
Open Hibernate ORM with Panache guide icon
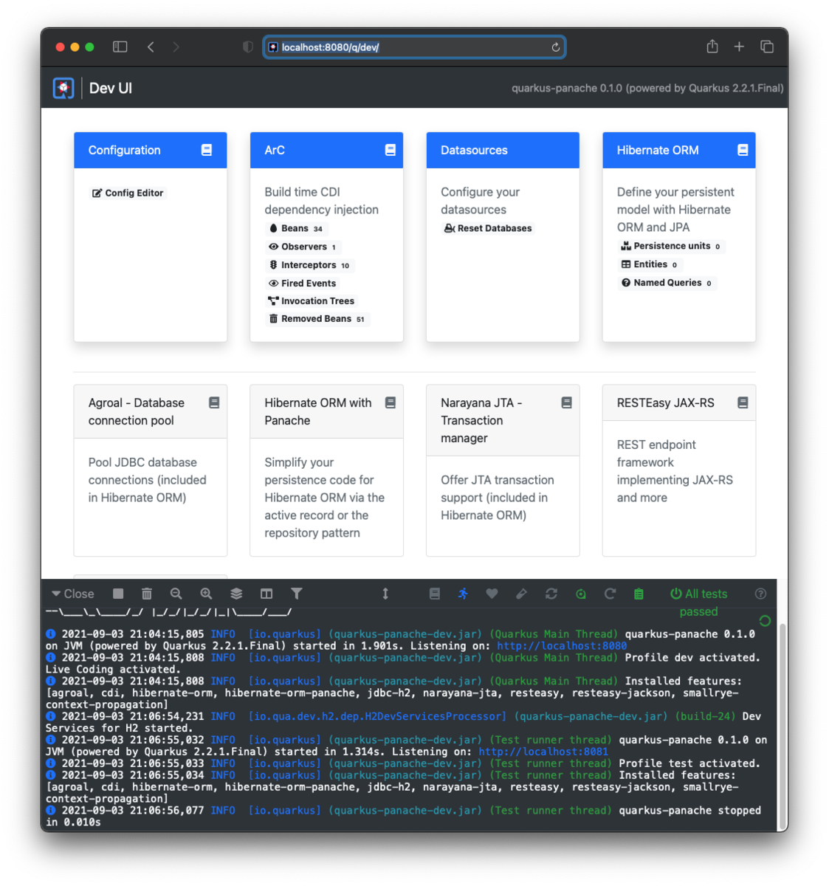coord(391,402)
